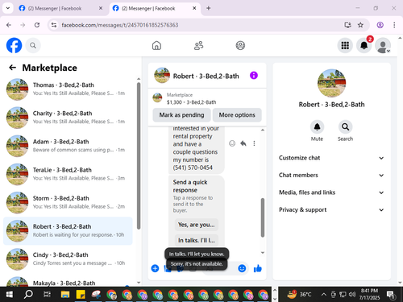Open Windows taskbar search
The image size is (403, 302).
(x=28, y=295)
